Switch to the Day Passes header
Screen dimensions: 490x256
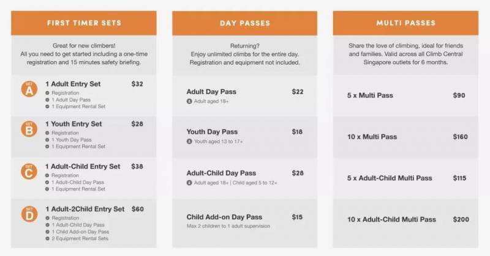tap(244, 23)
